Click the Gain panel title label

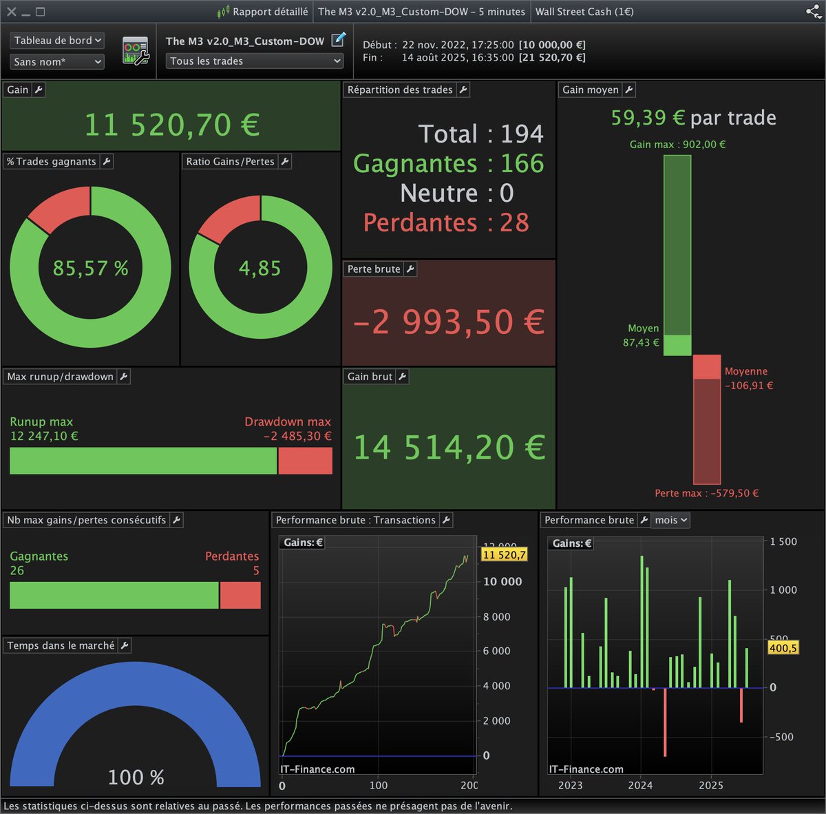[x=18, y=90]
